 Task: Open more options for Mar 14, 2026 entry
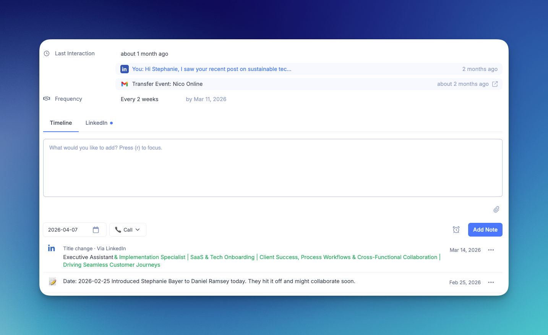491,250
